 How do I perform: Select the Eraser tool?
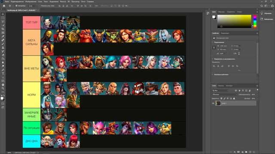(x=3, y=55)
